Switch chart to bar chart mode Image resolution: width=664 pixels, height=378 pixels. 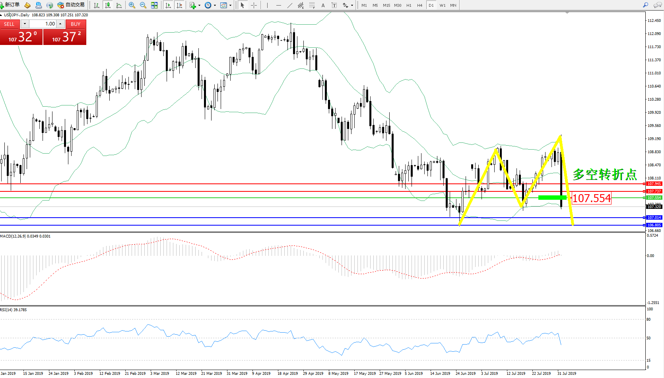pyautogui.click(x=97, y=5)
